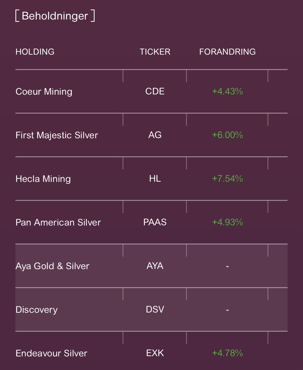Open the Aya Gold & Silver holding
This screenshot has height=370, width=303.
[x=52, y=266]
